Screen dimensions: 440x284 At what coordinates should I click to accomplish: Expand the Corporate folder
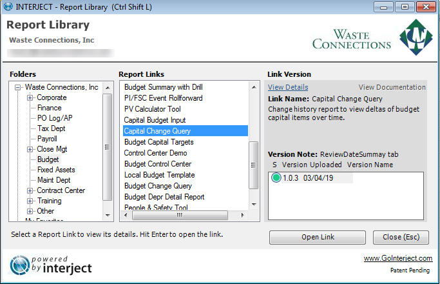[30, 98]
